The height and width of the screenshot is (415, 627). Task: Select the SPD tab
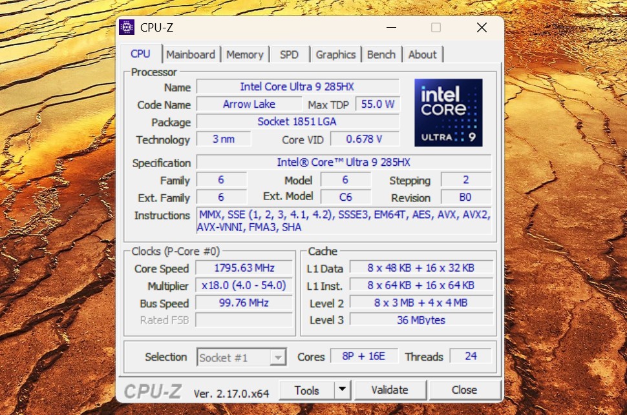[289, 54]
